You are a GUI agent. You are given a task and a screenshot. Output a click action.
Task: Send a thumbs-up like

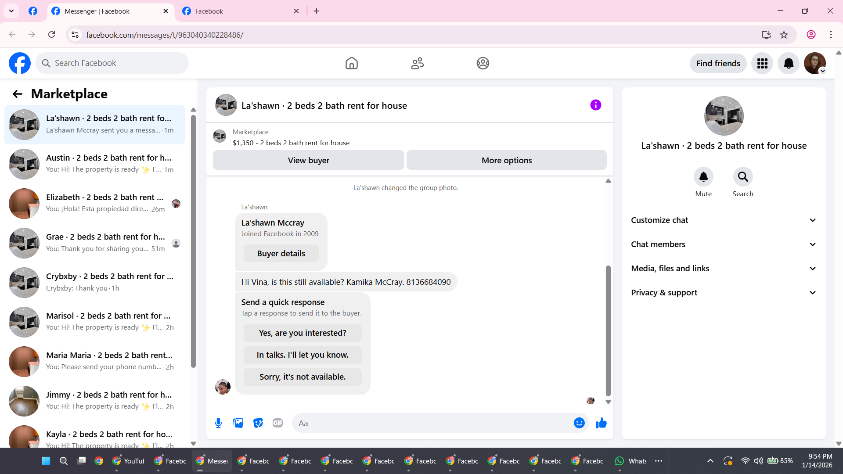[601, 423]
